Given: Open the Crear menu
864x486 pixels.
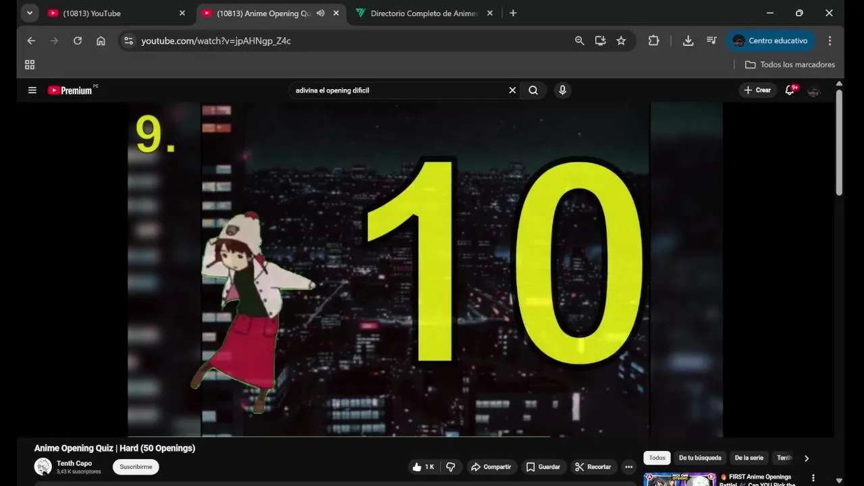Looking at the screenshot, I should click(x=757, y=90).
